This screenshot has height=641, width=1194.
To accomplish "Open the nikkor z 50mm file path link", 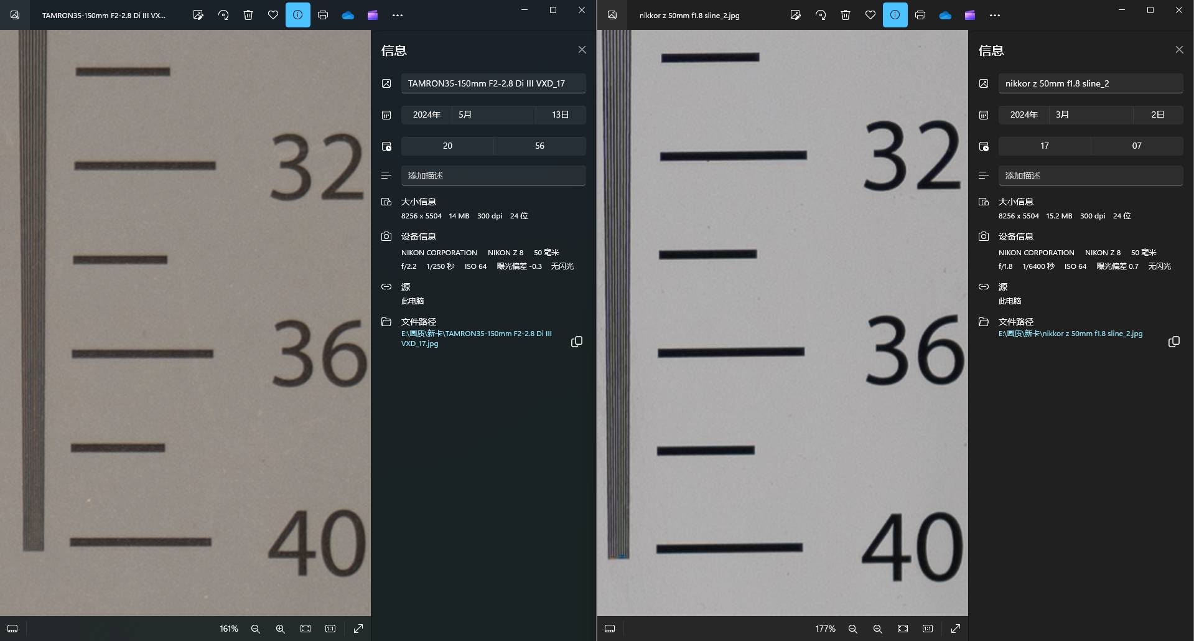I will (1070, 334).
